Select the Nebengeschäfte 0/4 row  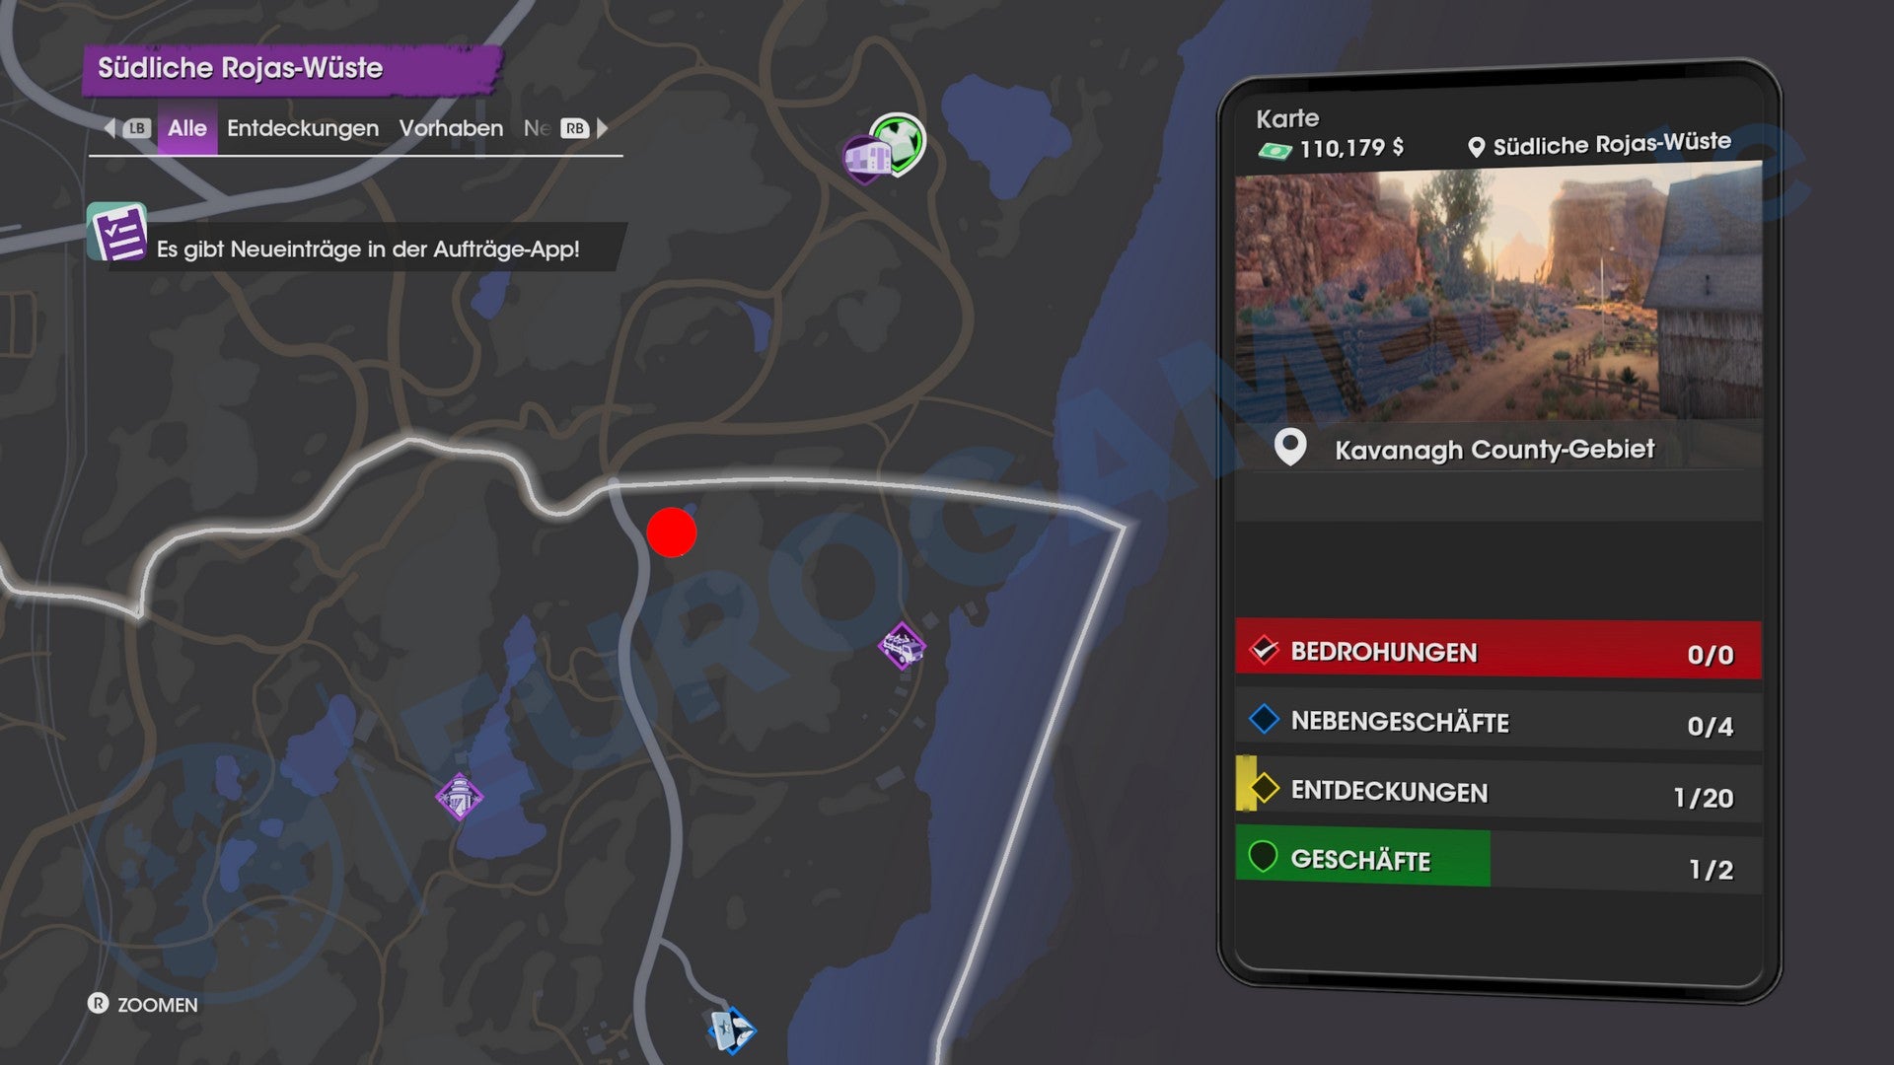[x=1498, y=722]
